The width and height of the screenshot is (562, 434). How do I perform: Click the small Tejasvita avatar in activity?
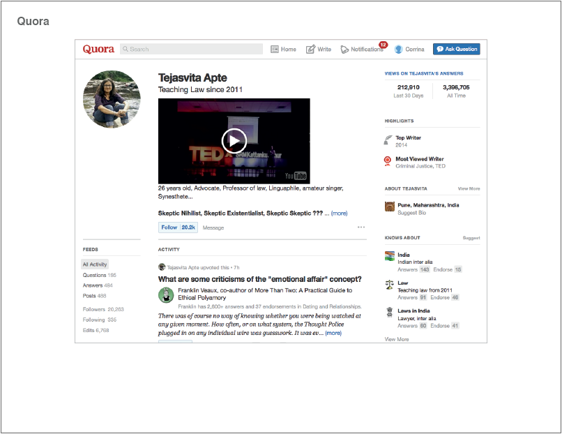[x=162, y=267]
